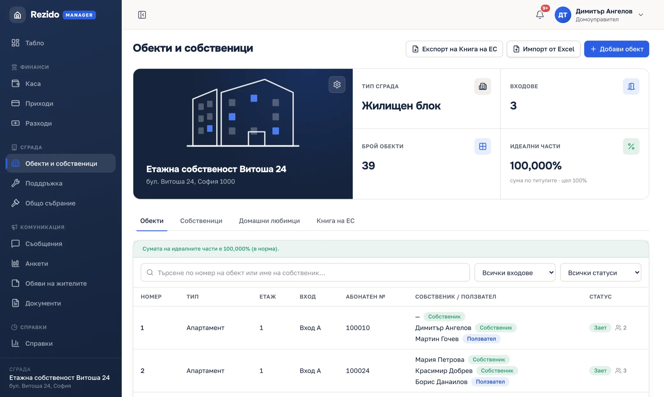Click the Добави обект button
Image resolution: width=664 pixels, height=397 pixels.
tap(616, 49)
